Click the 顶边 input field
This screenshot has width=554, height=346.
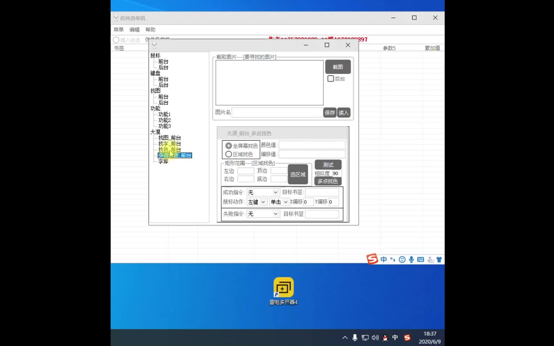click(x=279, y=171)
